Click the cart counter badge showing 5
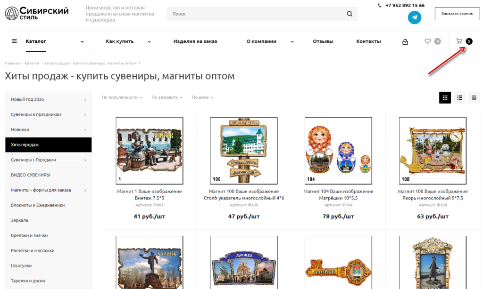 [469, 41]
